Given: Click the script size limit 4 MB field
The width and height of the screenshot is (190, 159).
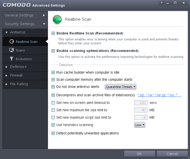Looking at the screenshot, I should [x=141, y=117].
